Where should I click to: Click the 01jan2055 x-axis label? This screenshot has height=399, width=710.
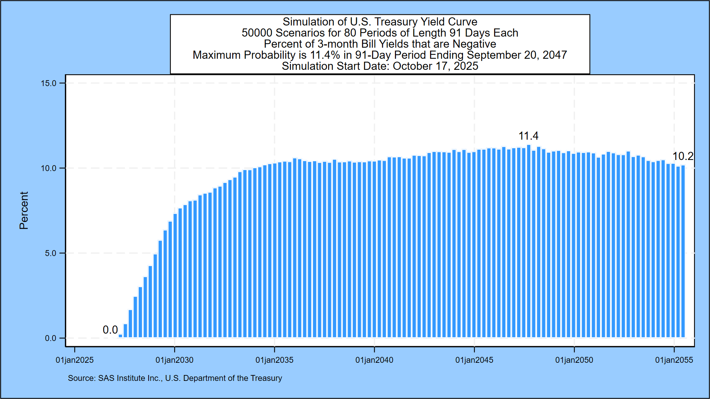[674, 360]
